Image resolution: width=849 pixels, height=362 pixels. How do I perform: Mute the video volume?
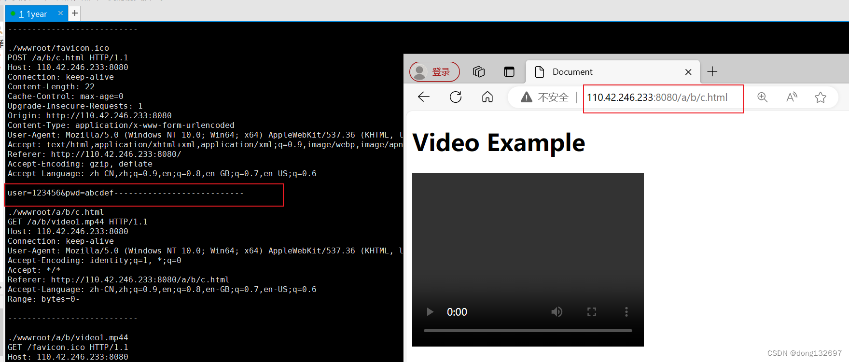click(557, 312)
